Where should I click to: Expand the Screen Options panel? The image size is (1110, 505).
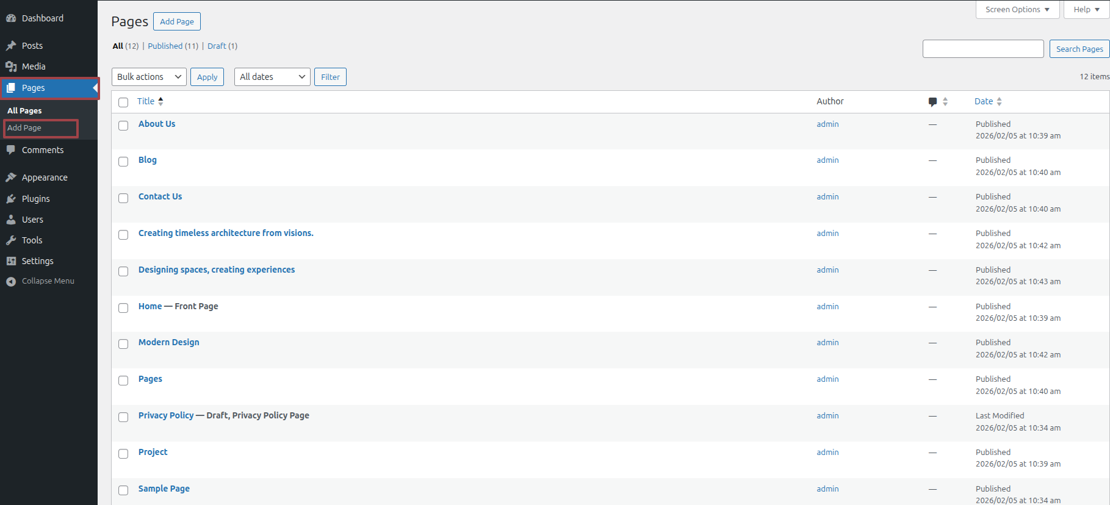1017,10
